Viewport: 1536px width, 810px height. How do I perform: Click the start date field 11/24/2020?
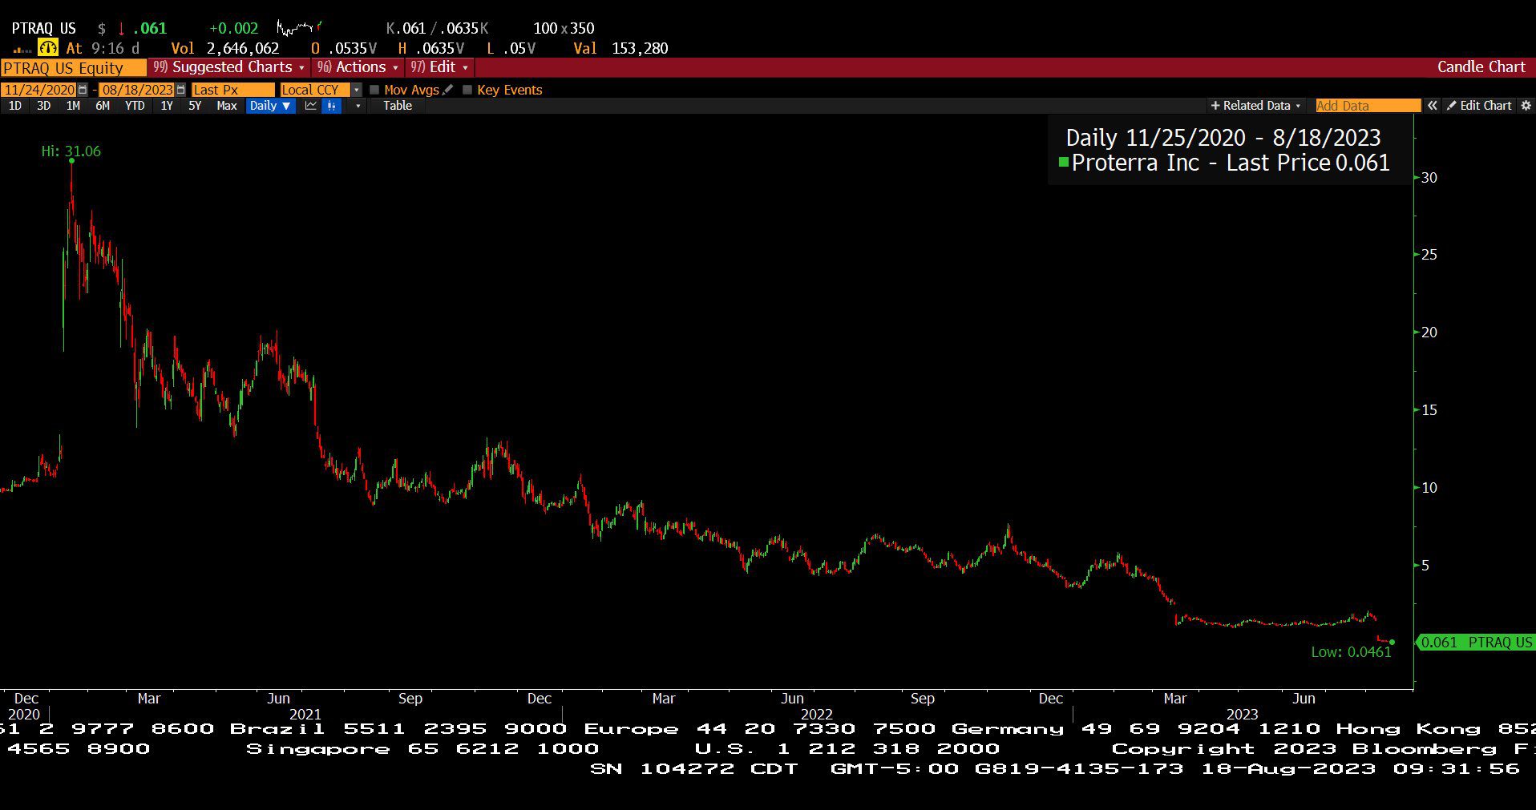[x=39, y=90]
